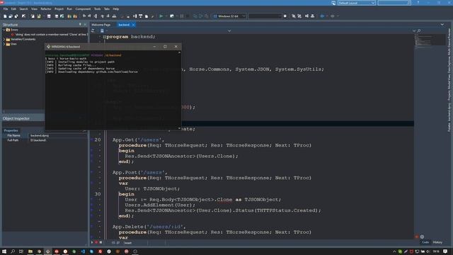
Task: Open Windows taskbar search
Action: 13,251
